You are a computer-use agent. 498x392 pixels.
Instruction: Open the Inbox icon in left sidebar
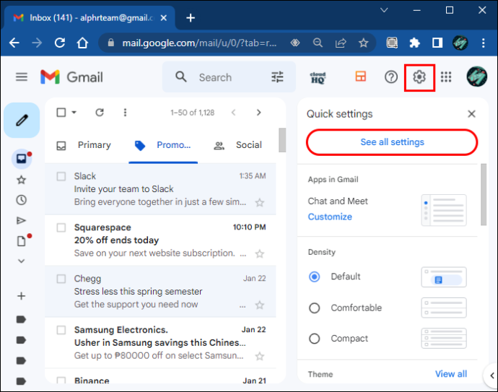[22, 158]
